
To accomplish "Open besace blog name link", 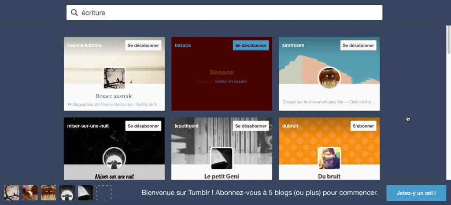I will (x=183, y=45).
